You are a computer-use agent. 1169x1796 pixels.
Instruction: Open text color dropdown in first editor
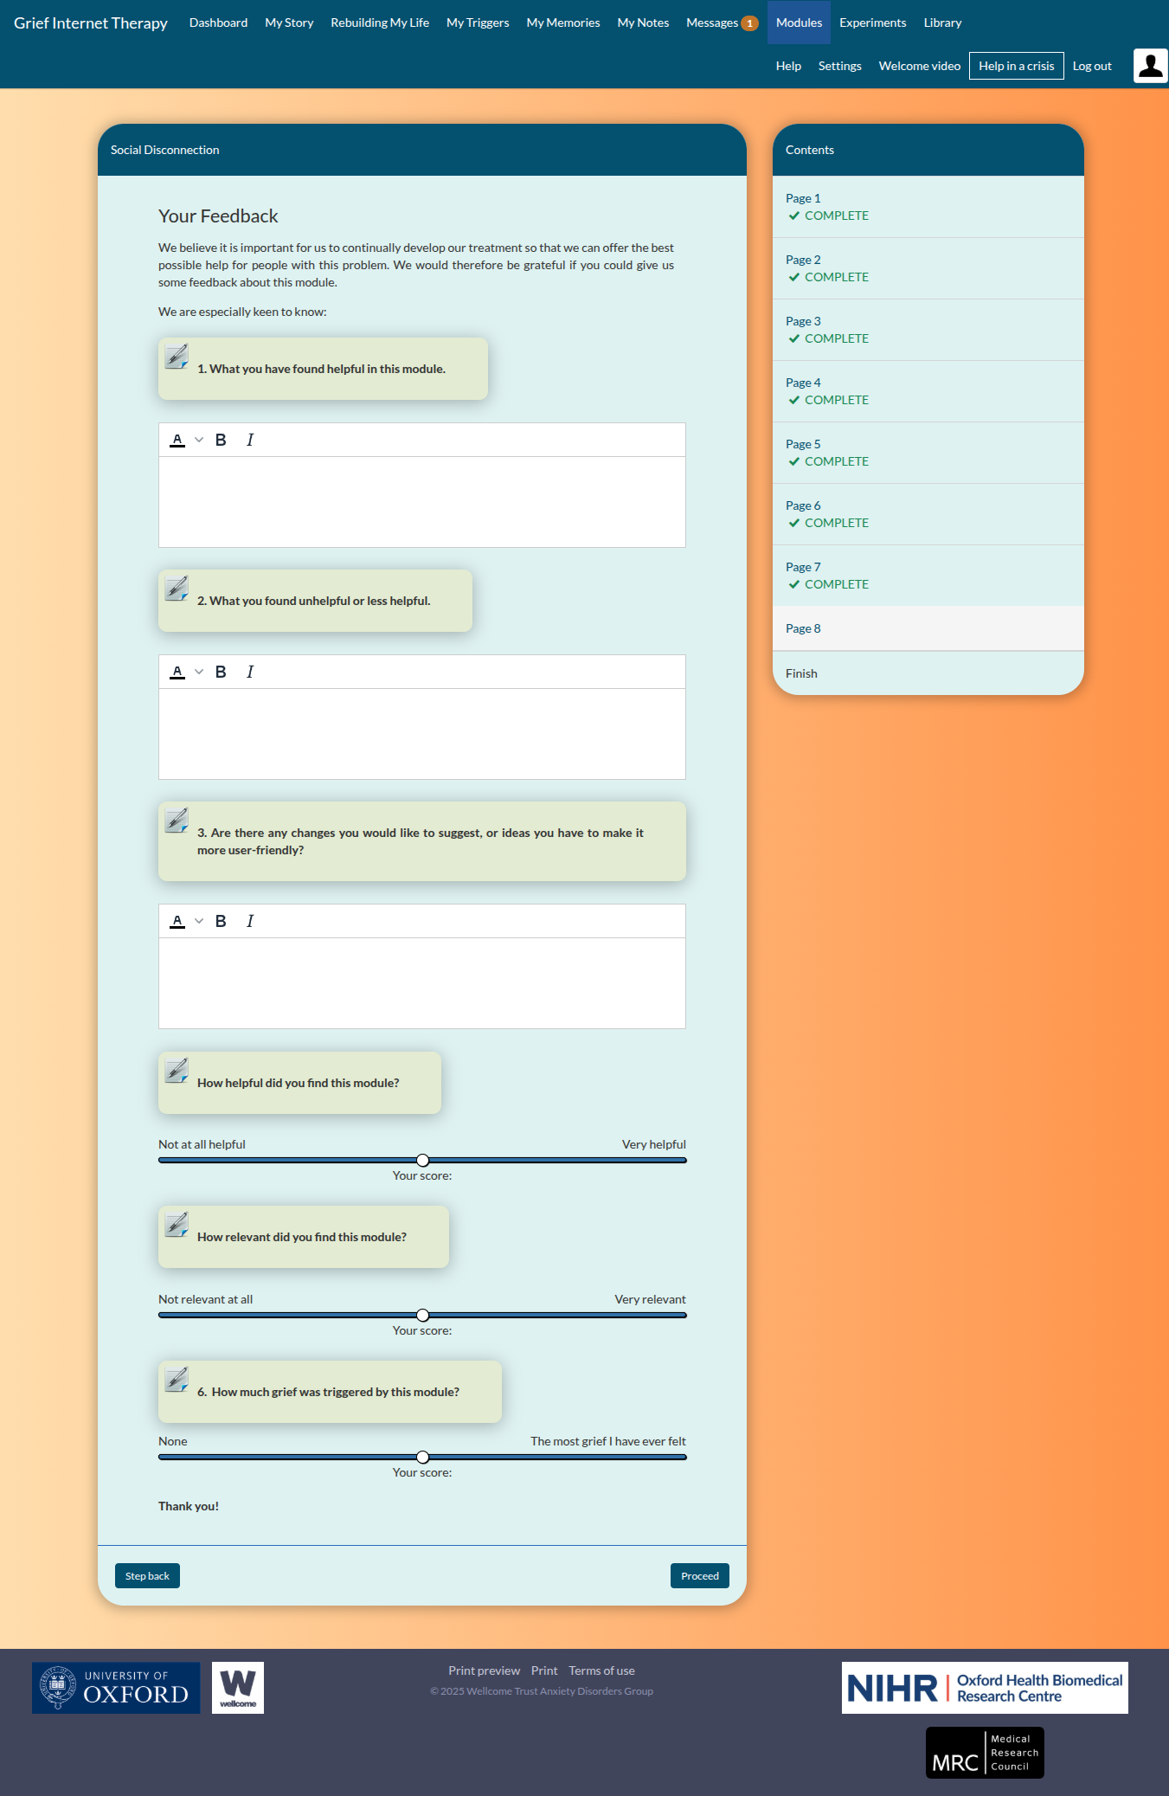[199, 440]
